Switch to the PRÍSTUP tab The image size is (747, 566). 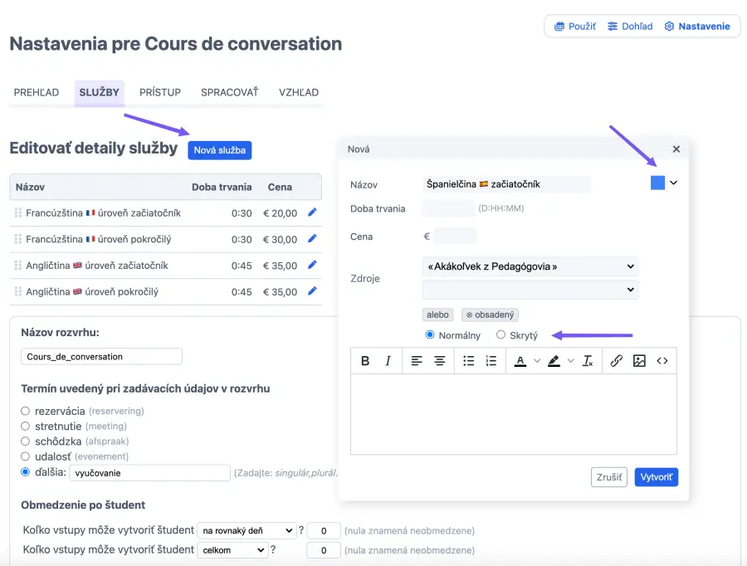click(160, 92)
